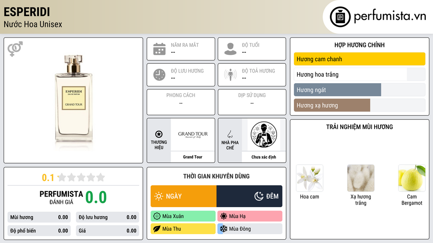433x243 pixels.
Task: Click the Độ tuổi label
Action: tap(251, 45)
